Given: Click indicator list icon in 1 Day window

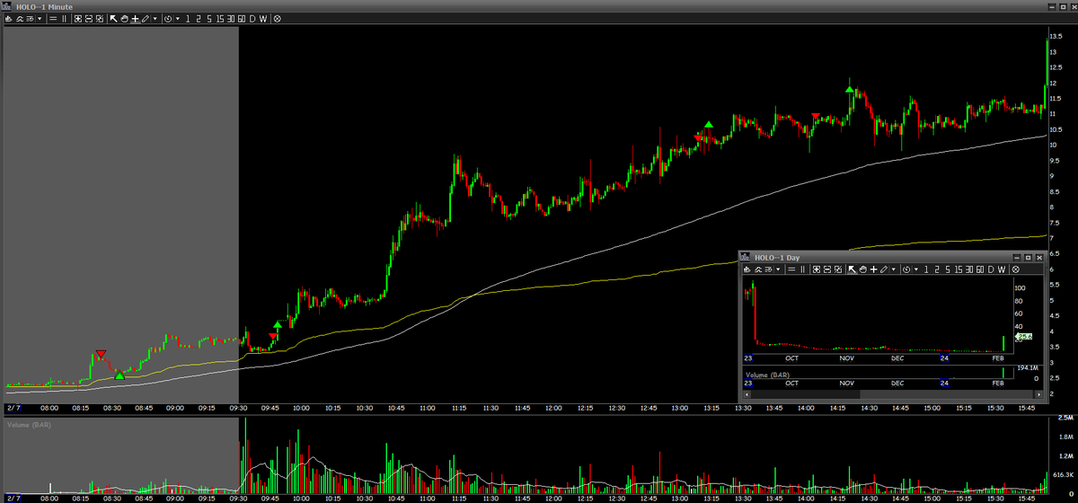Looking at the screenshot, I should 768,269.
